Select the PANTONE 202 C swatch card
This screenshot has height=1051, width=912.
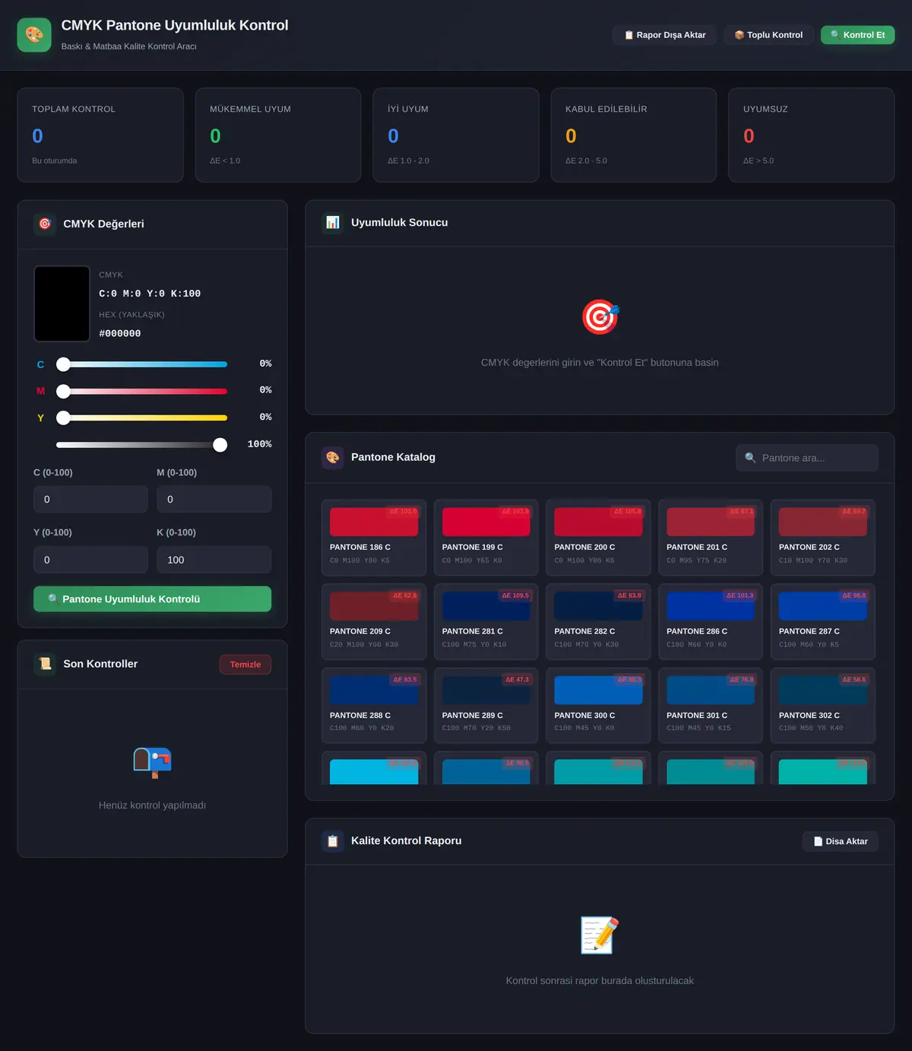pyautogui.click(x=823, y=538)
